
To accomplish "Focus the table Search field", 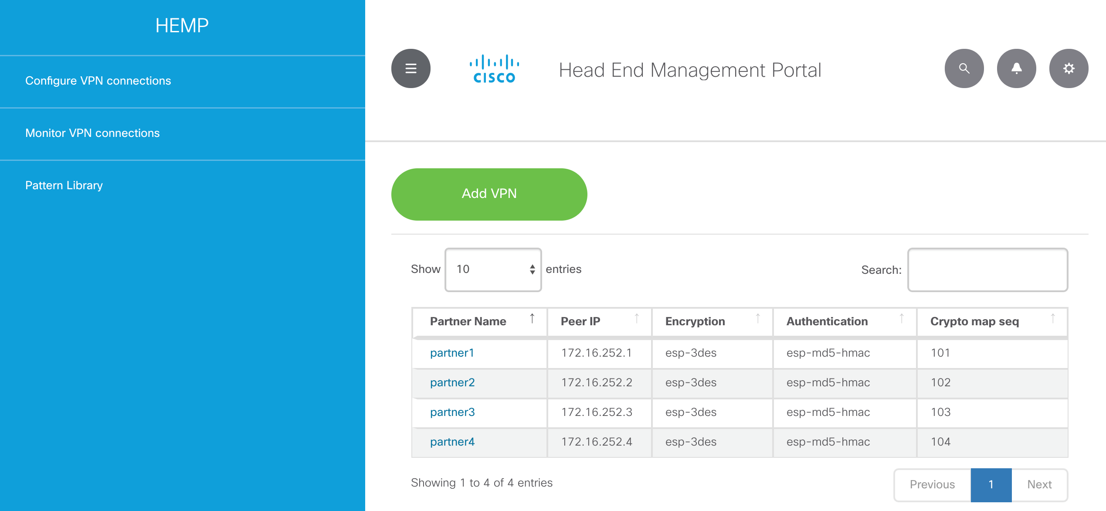I will click(x=987, y=270).
